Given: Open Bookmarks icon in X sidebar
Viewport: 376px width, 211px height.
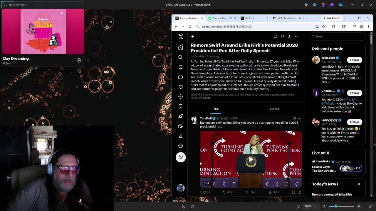Looking at the screenshot, I should tap(181, 106).
